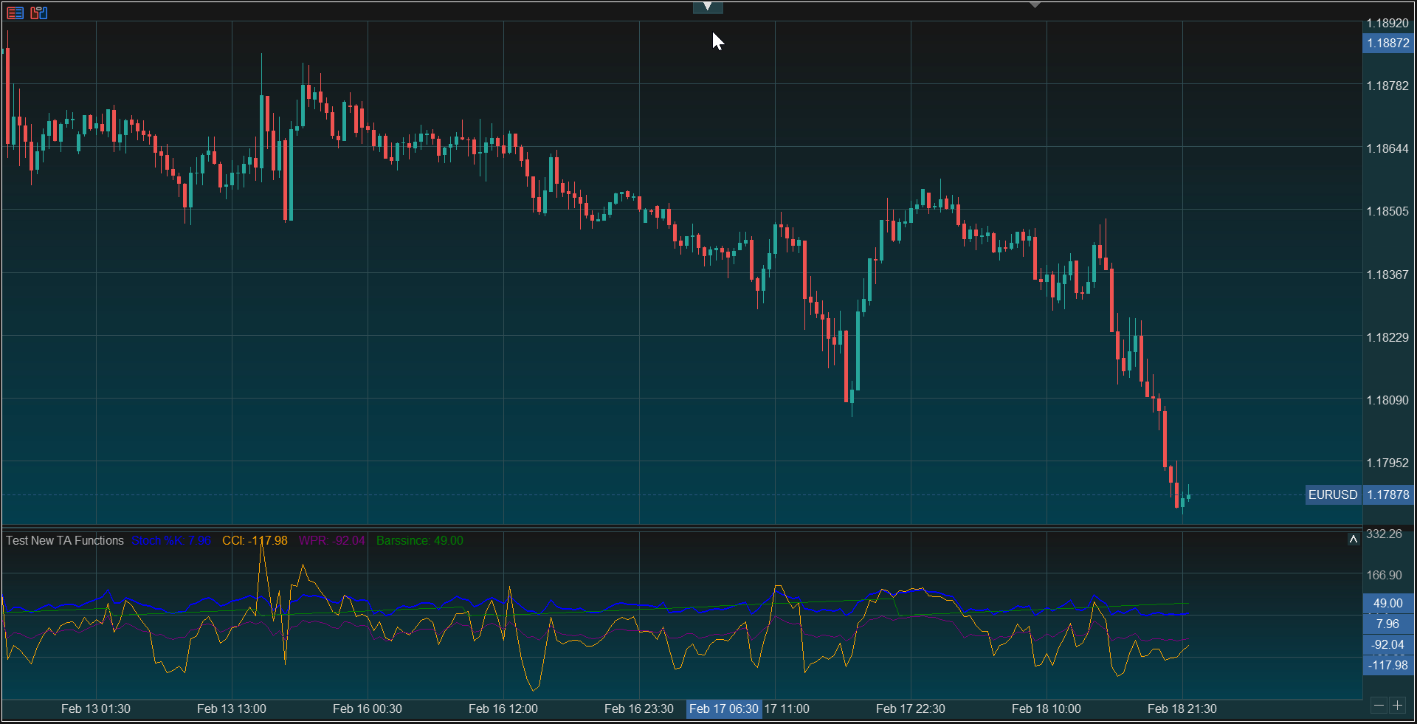Click the Feb 18 21:30 time axis label
The width and height of the screenshot is (1417, 724).
point(1182,709)
